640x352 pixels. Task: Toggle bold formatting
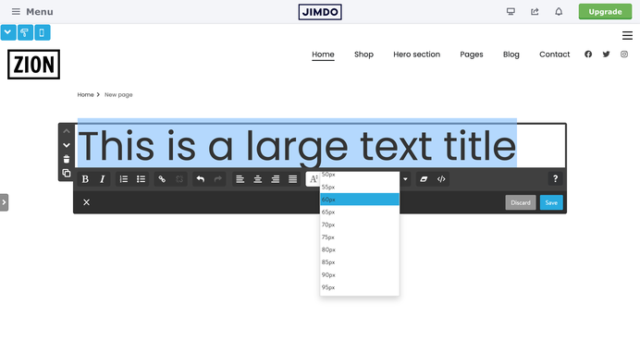pos(85,179)
